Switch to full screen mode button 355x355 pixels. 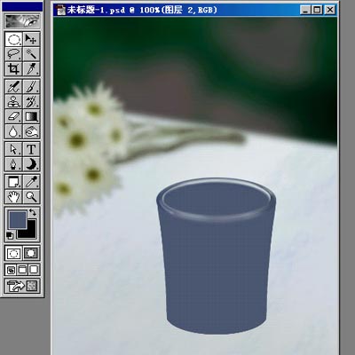[x=34, y=270]
